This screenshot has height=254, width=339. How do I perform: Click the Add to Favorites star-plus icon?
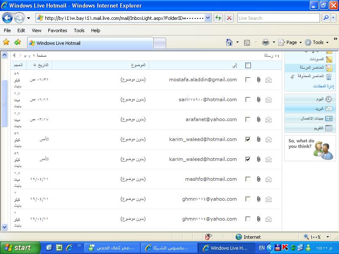pyautogui.click(x=17, y=42)
